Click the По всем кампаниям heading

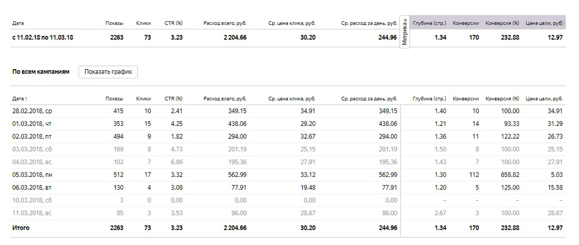click(x=41, y=72)
